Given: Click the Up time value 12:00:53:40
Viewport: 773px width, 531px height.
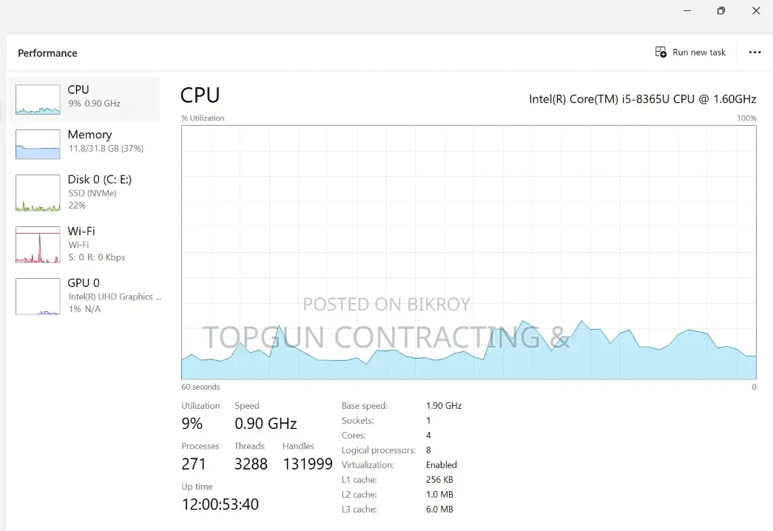Looking at the screenshot, I should tap(220, 504).
